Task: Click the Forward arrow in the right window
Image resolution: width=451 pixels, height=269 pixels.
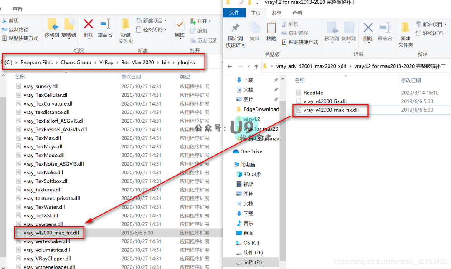Action: (x=240, y=66)
